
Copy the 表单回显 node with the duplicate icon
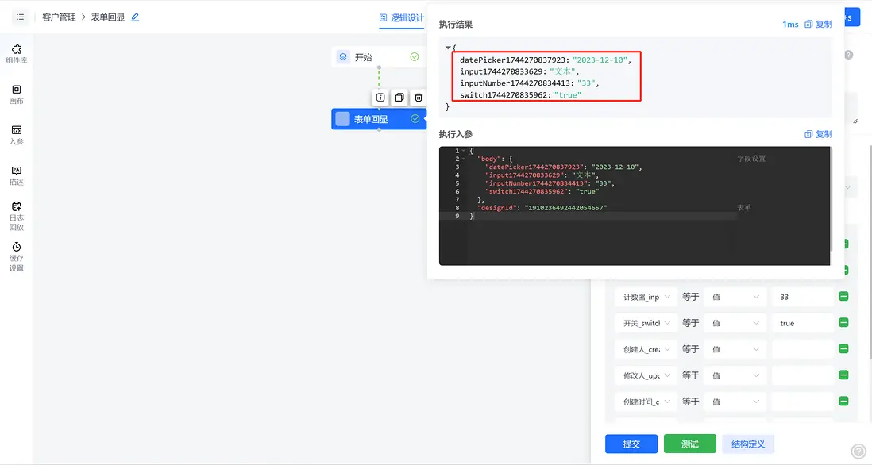pos(399,98)
